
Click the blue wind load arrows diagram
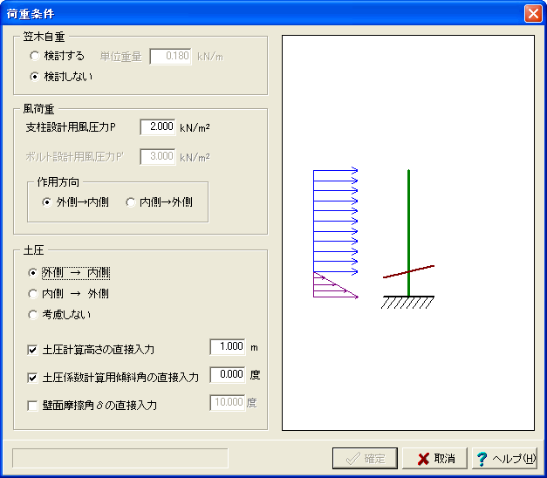[336, 221]
